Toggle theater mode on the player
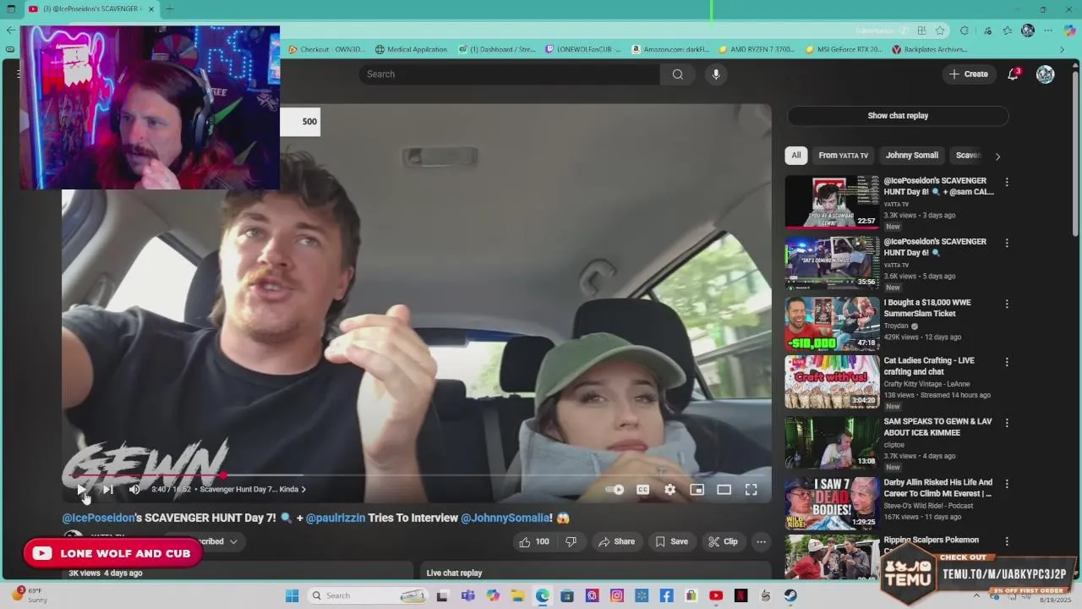 (x=724, y=489)
